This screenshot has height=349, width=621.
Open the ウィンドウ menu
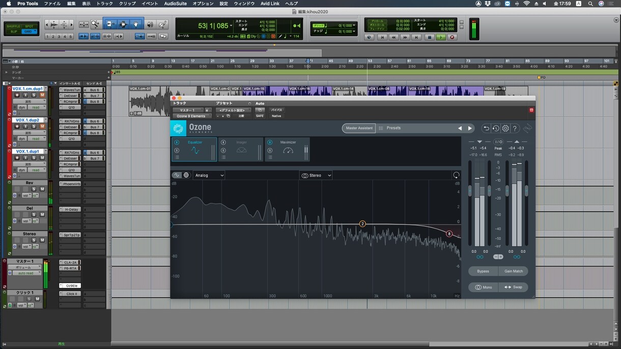pyautogui.click(x=244, y=4)
